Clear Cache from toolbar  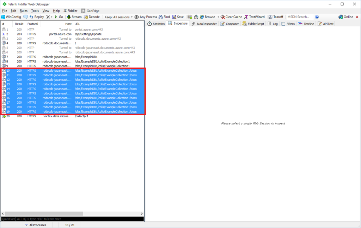pyautogui.click(x=231, y=17)
